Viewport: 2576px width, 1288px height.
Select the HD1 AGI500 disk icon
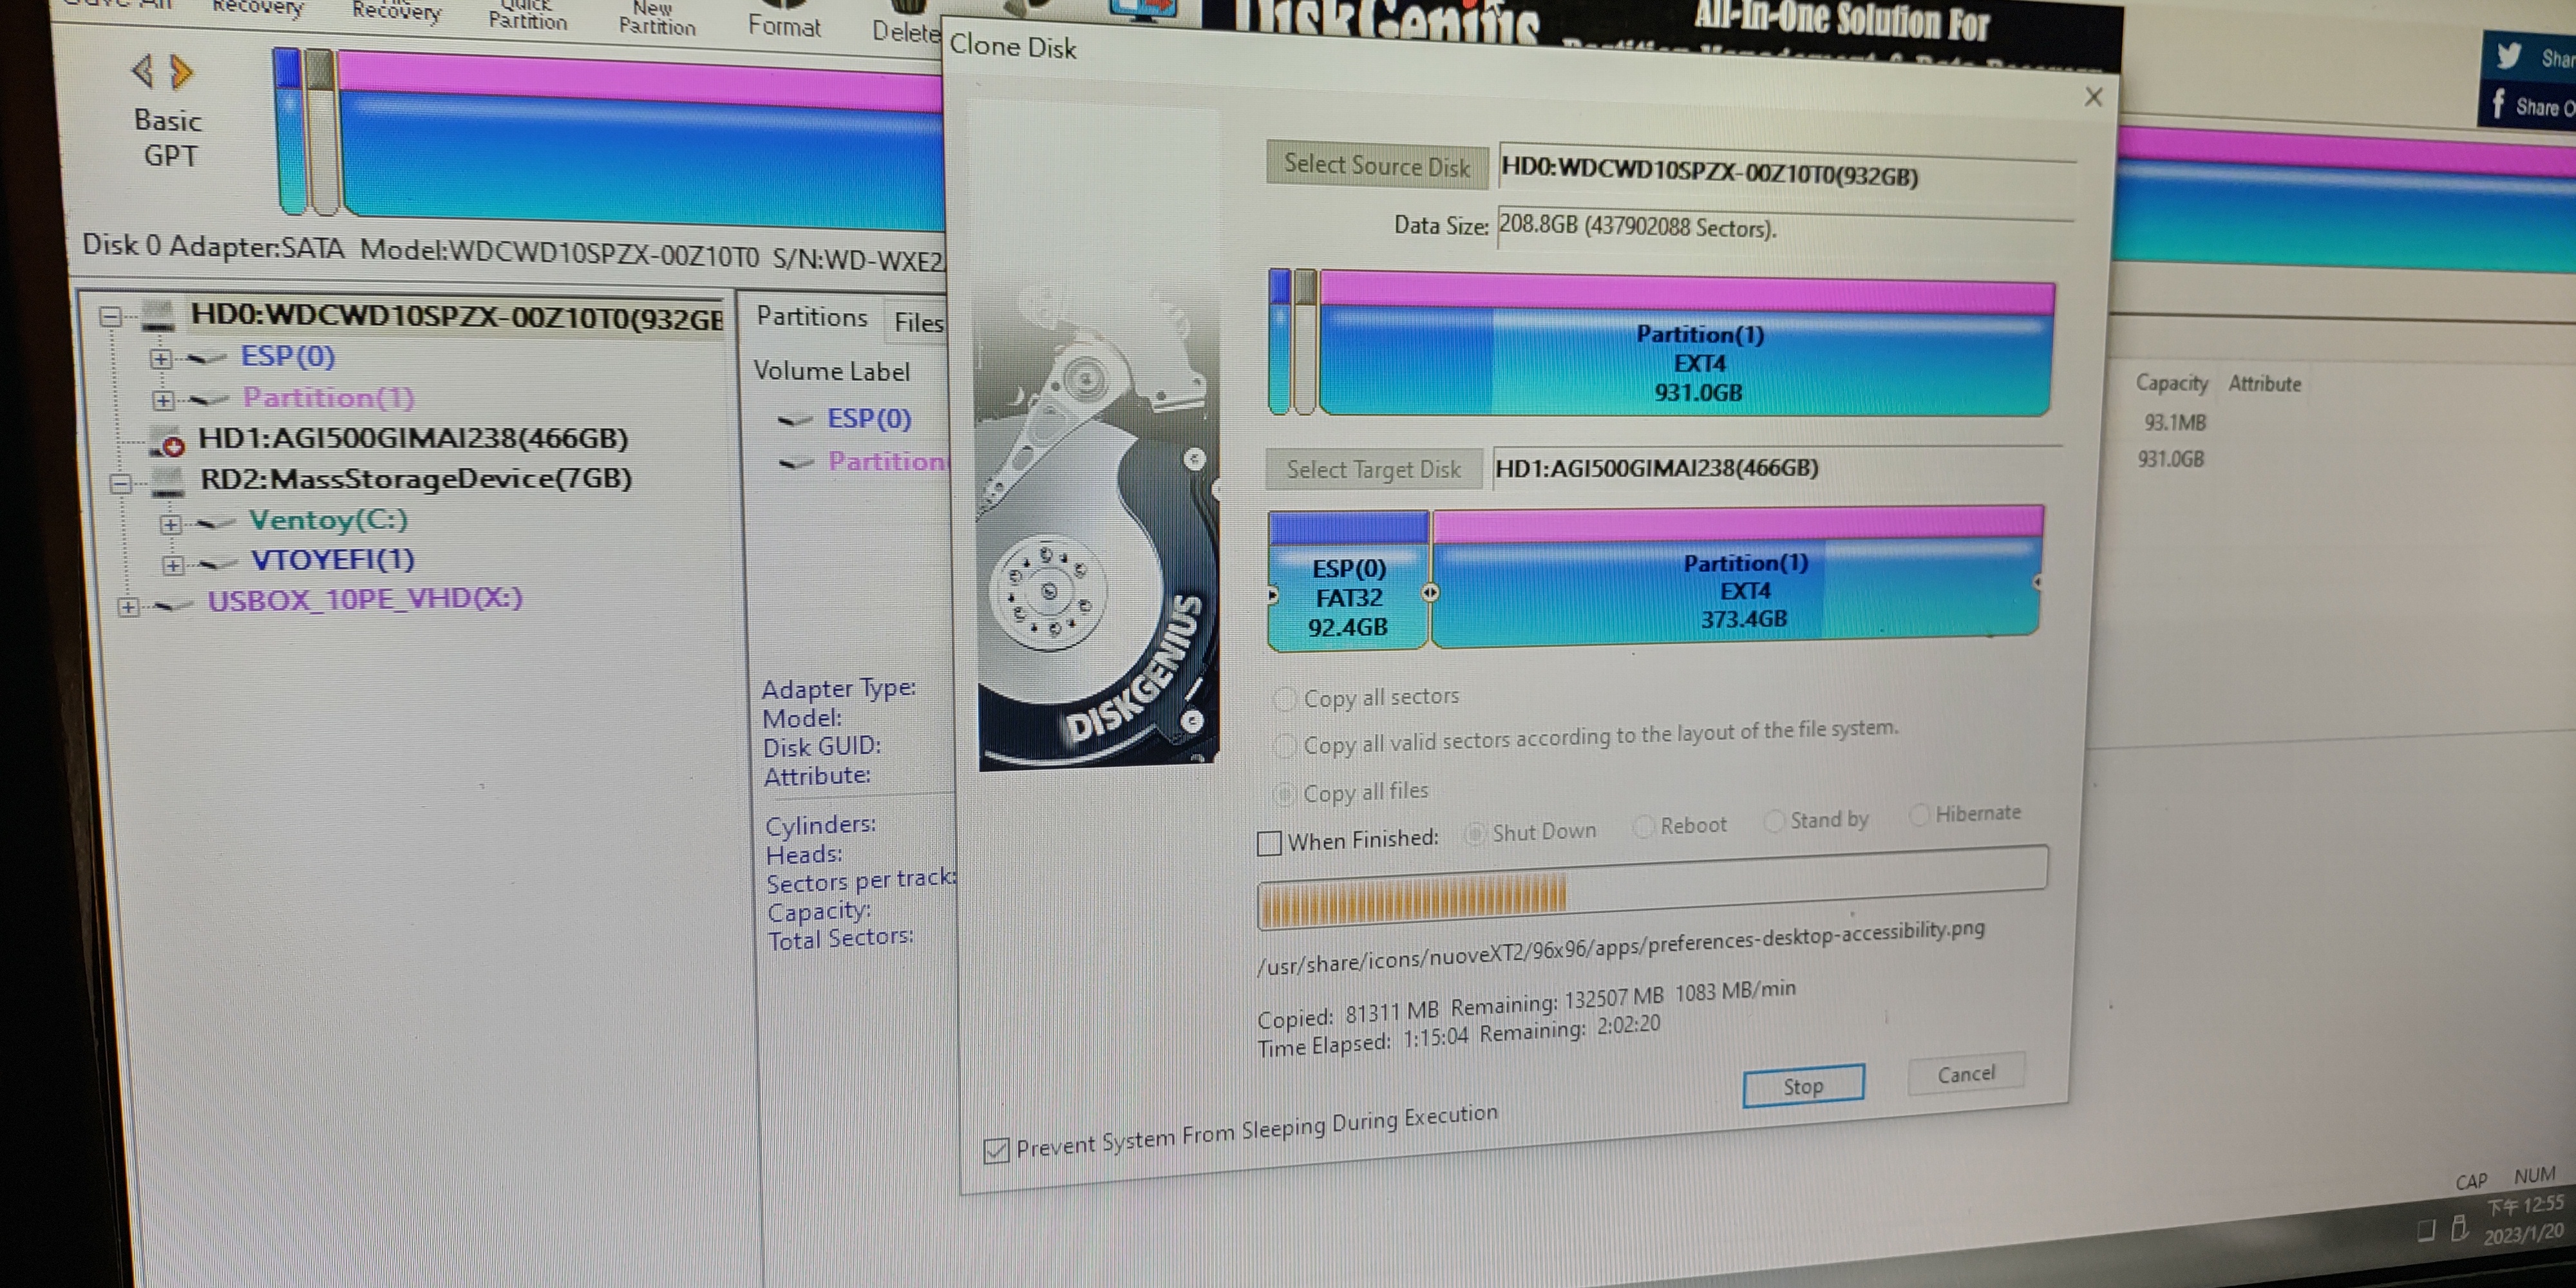[167, 440]
